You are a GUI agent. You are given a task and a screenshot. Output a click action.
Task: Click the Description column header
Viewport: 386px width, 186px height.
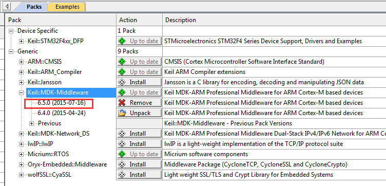[181, 20]
